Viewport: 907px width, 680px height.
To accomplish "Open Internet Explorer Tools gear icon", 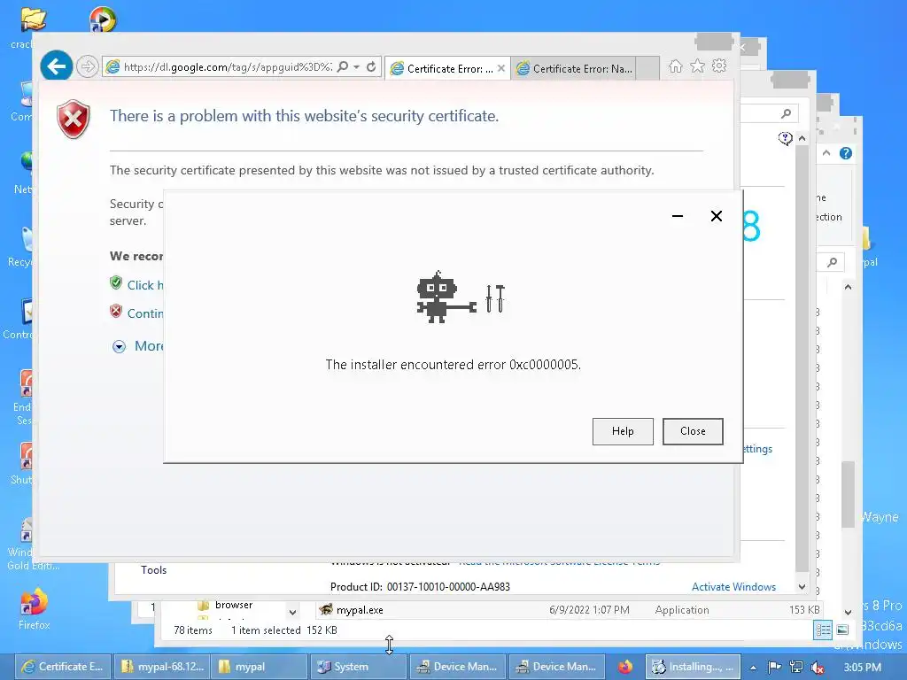I will [x=719, y=66].
